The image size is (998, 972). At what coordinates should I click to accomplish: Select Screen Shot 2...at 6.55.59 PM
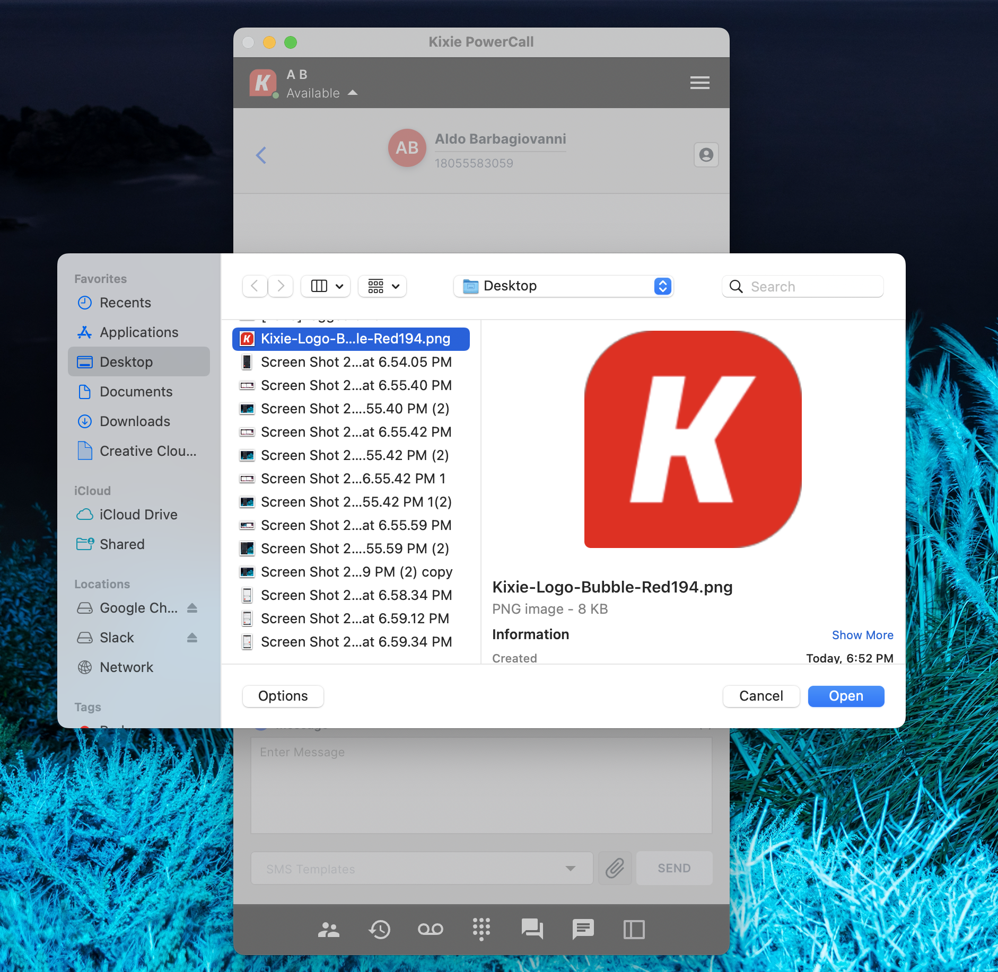tap(351, 525)
